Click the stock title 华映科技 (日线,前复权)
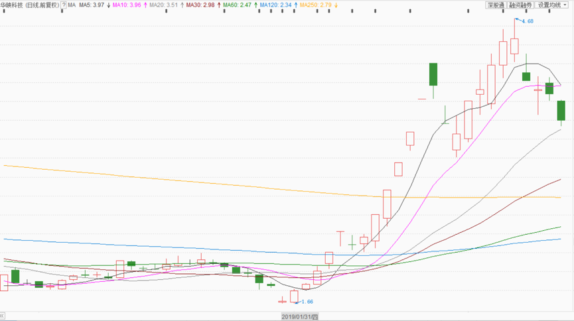The width and height of the screenshot is (574, 321). click(30, 5)
